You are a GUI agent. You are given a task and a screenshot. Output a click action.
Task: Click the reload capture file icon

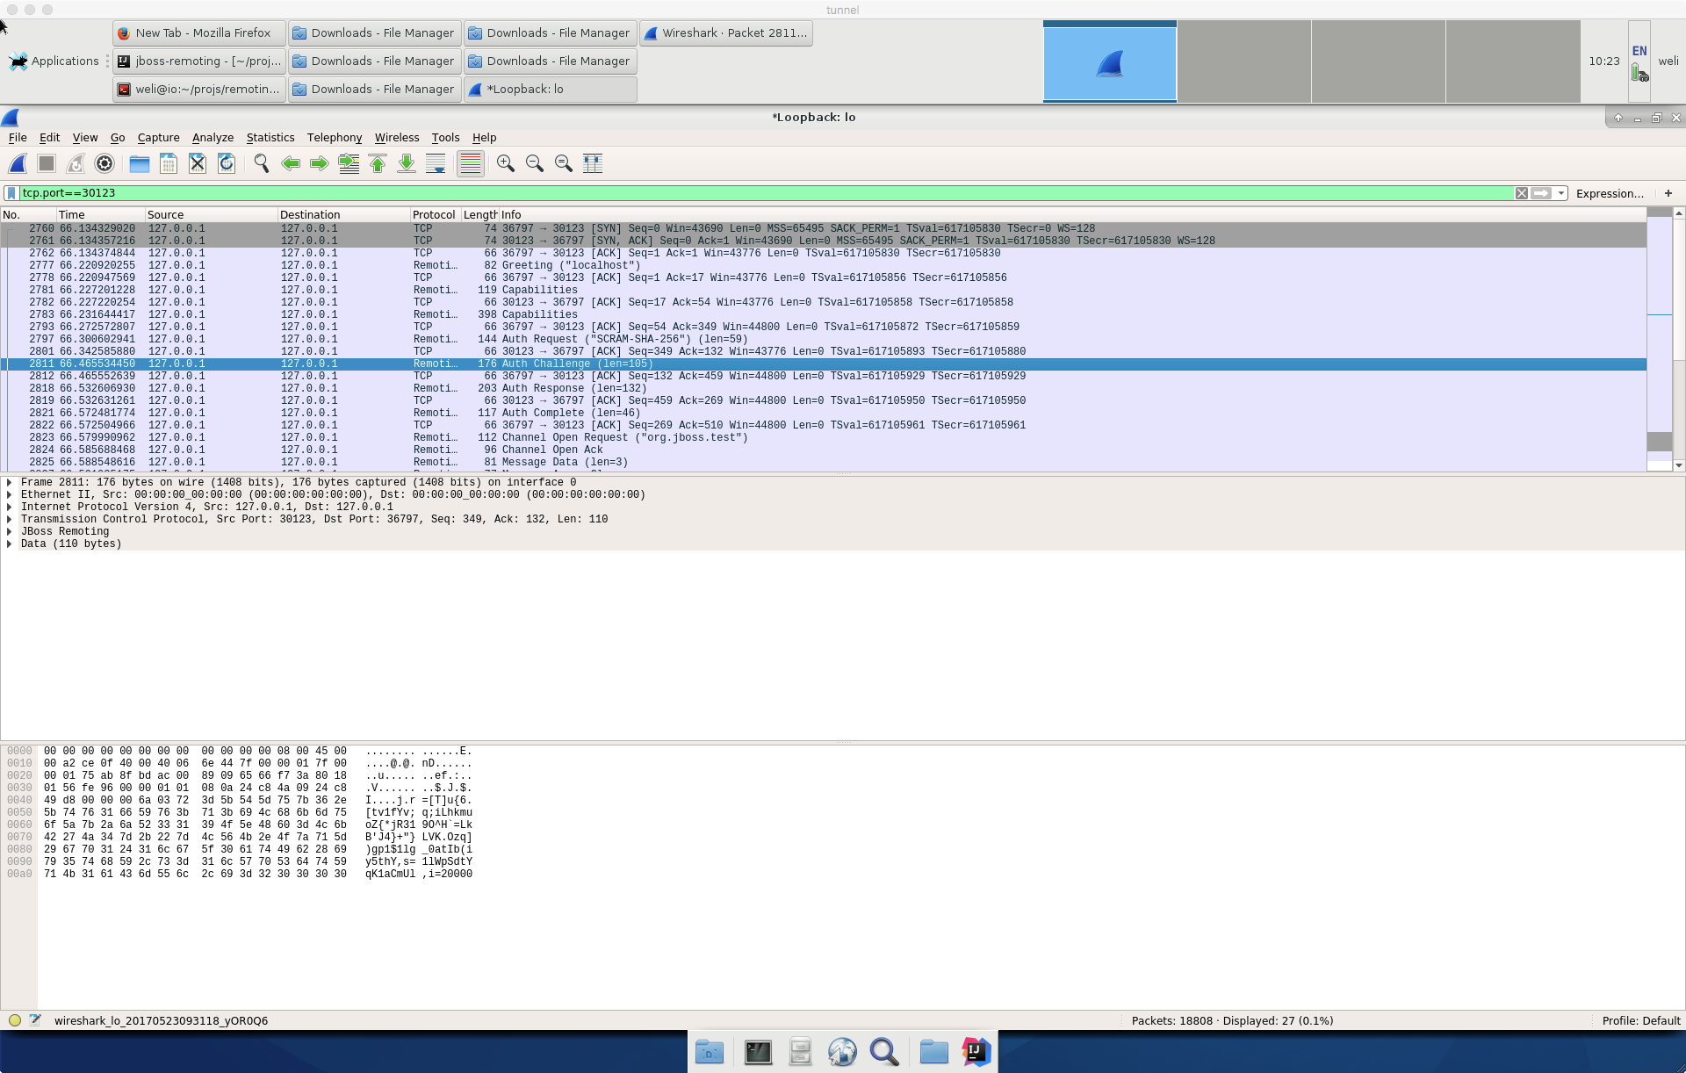click(227, 163)
